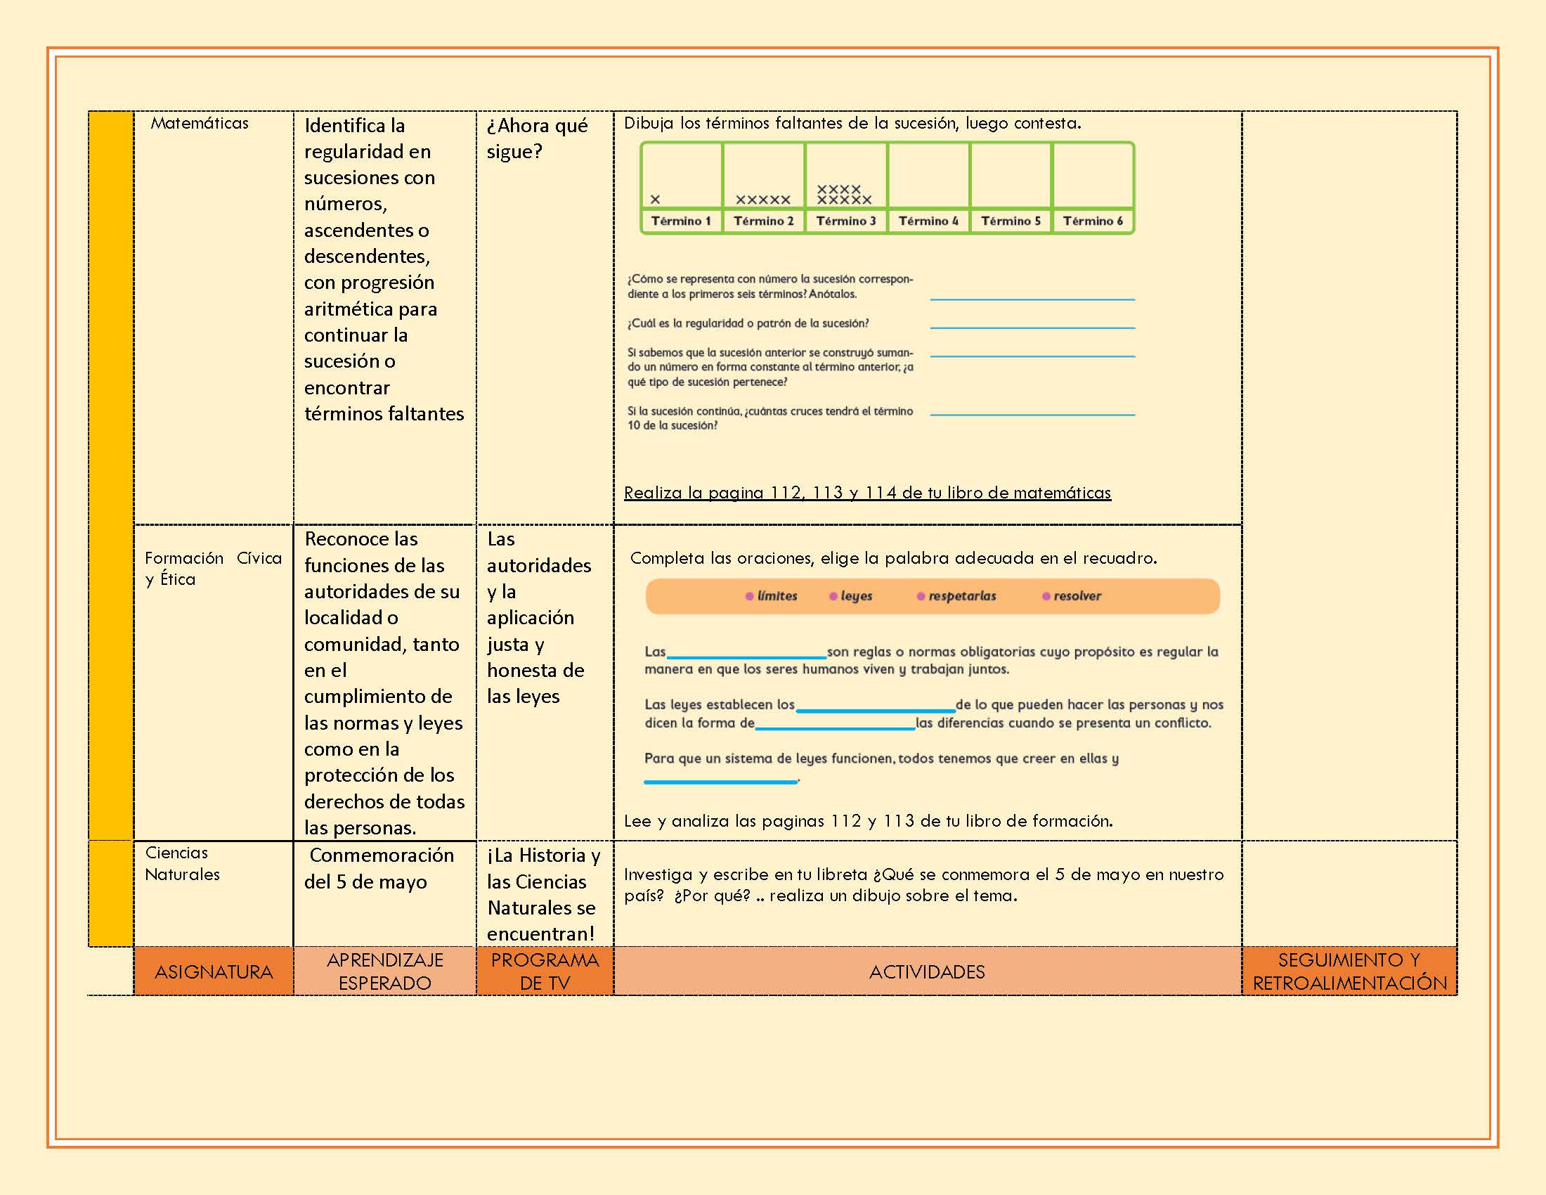The image size is (1546, 1195).
Task: Click the blank after 'dicen la forma de'
Action: (x=836, y=727)
